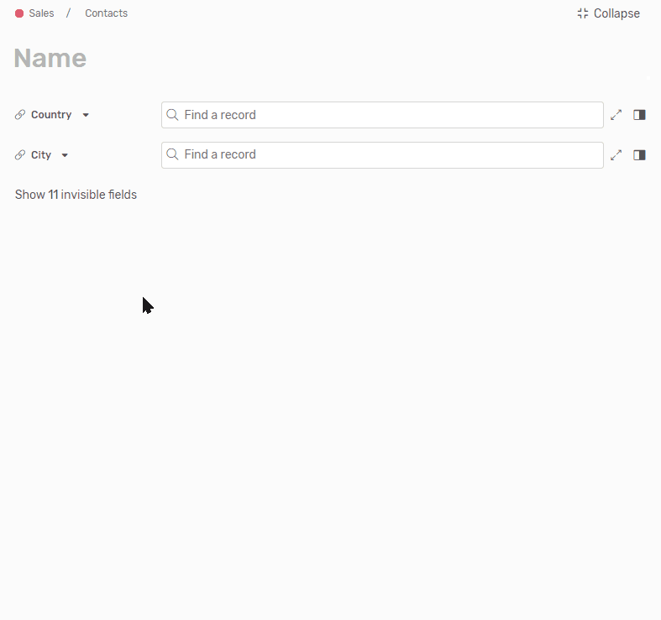Viewport: 661px width, 620px height.
Task: Focus the City 'Find a record' input
Action: [386, 154]
